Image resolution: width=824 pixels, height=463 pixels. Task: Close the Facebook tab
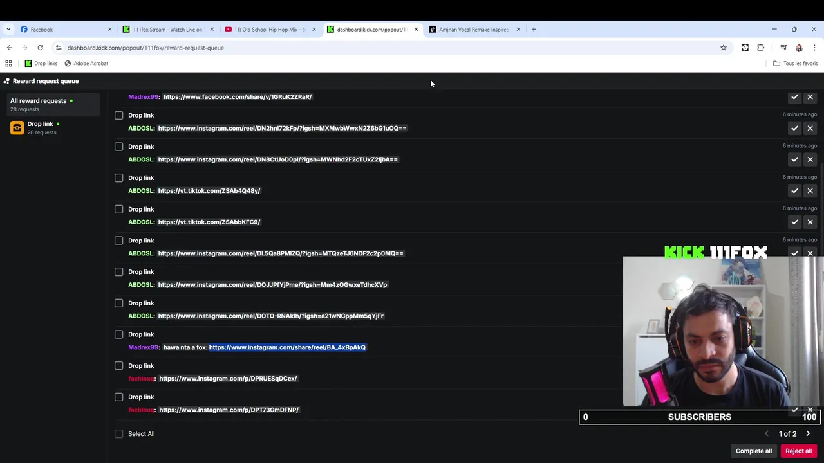[109, 29]
